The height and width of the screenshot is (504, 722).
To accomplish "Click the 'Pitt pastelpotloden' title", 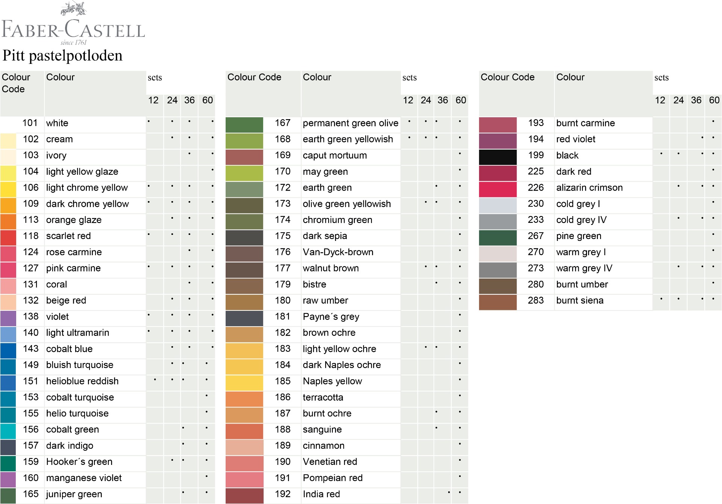I will pos(62,56).
